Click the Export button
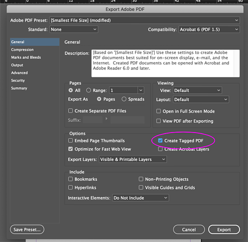 [224, 230]
